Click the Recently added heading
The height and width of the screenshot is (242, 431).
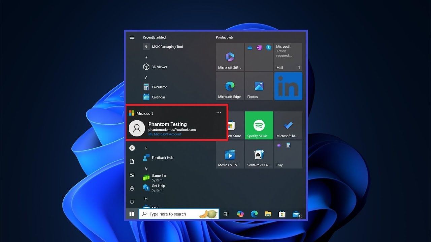pyautogui.click(x=154, y=37)
